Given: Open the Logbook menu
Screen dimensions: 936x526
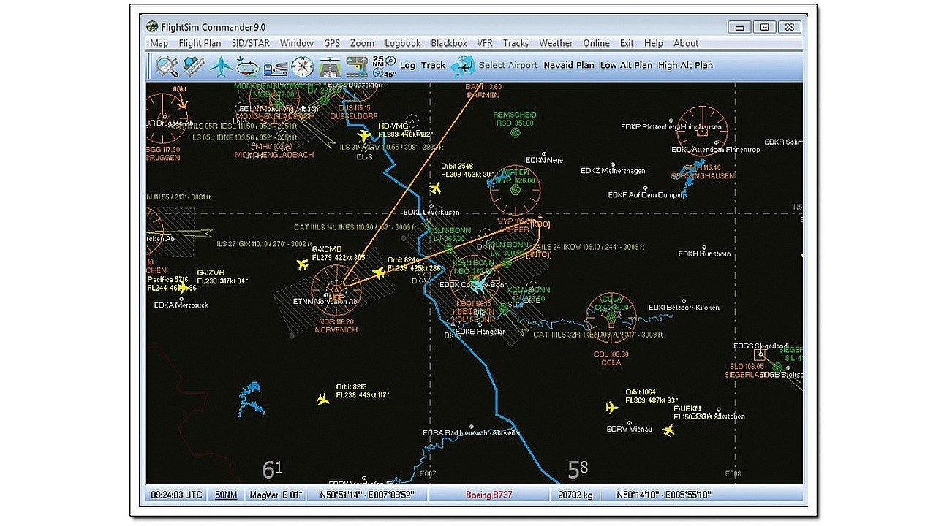Looking at the screenshot, I should [403, 43].
